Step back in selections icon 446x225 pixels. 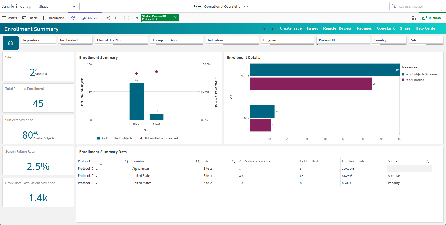117,18
